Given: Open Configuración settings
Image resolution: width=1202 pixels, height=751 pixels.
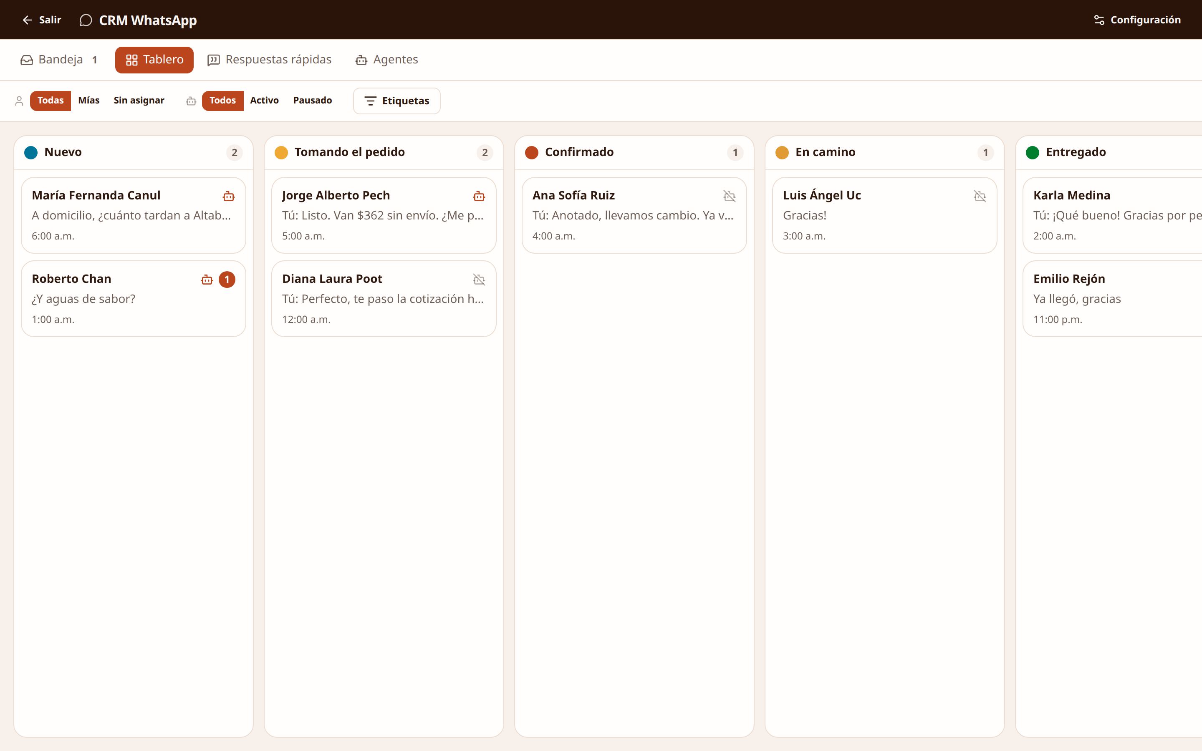Looking at the screenshot, I should tap(1137, 20).
